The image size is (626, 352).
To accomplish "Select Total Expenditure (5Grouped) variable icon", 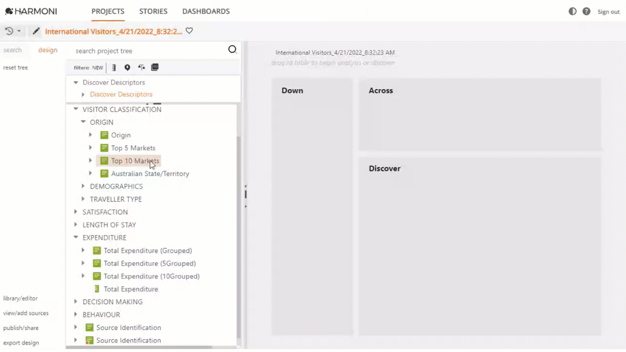I will pyautogui.click(x=97, y=263).
